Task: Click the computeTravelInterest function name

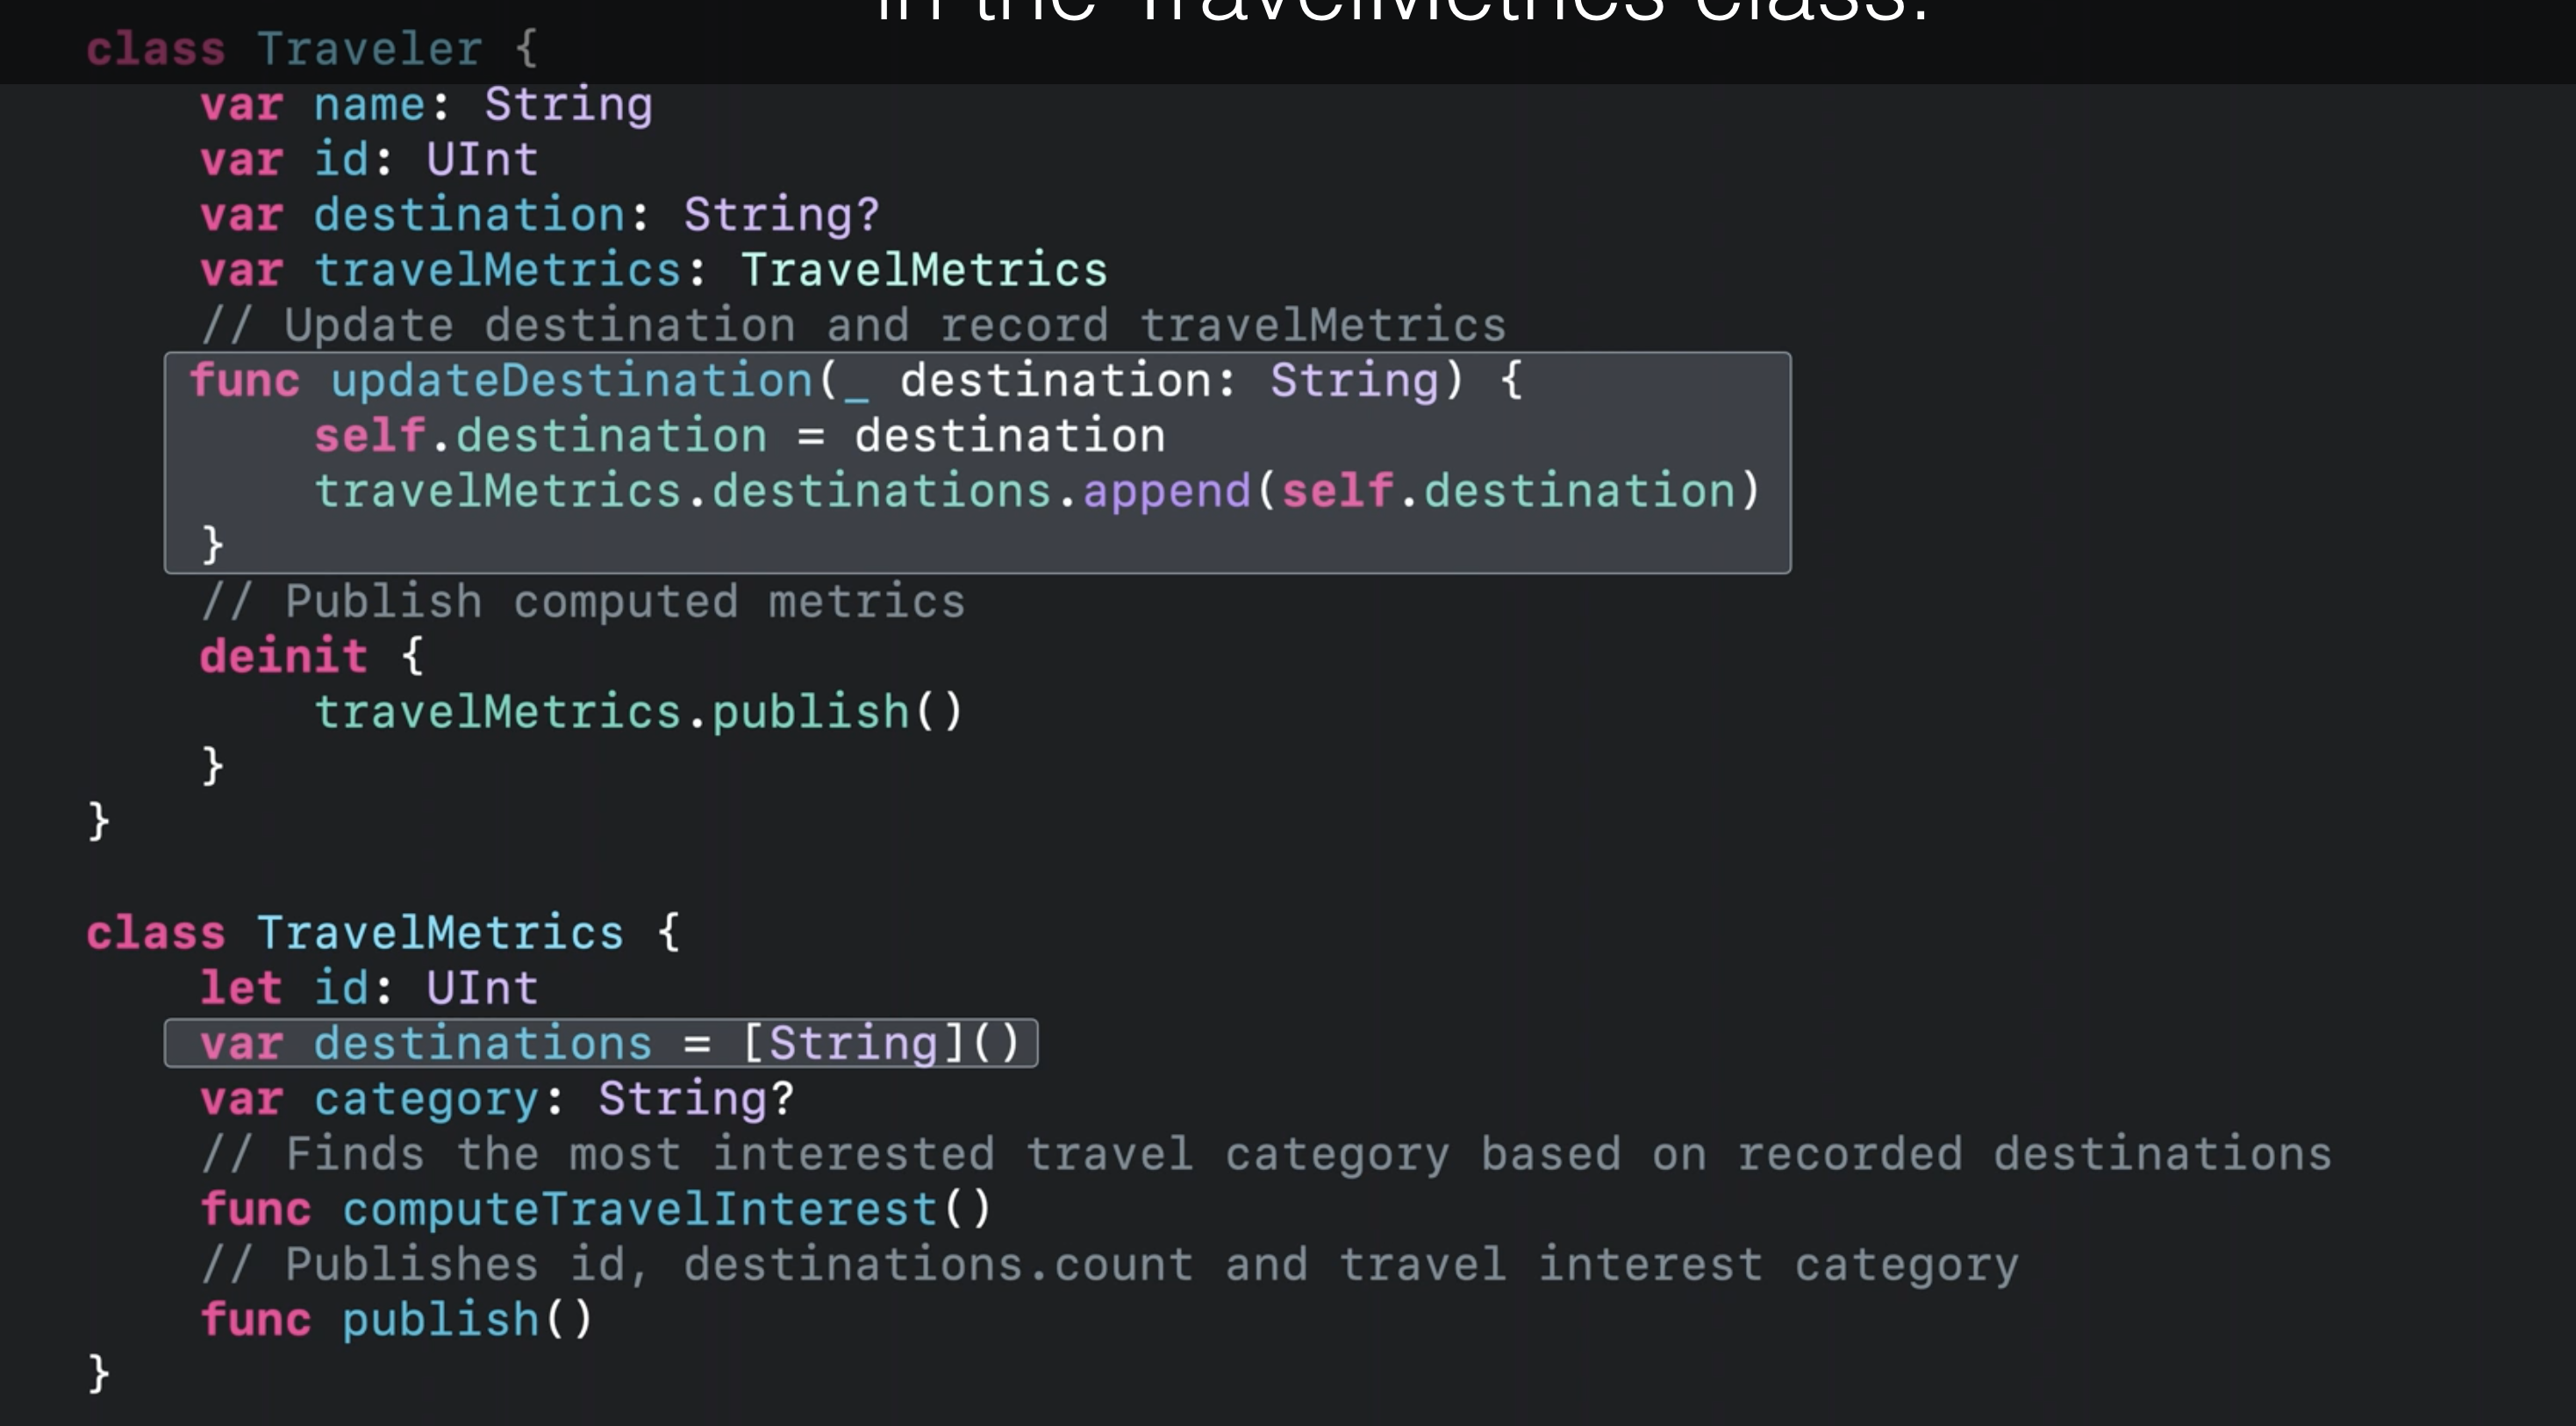Action: (x=640, y=1210)
